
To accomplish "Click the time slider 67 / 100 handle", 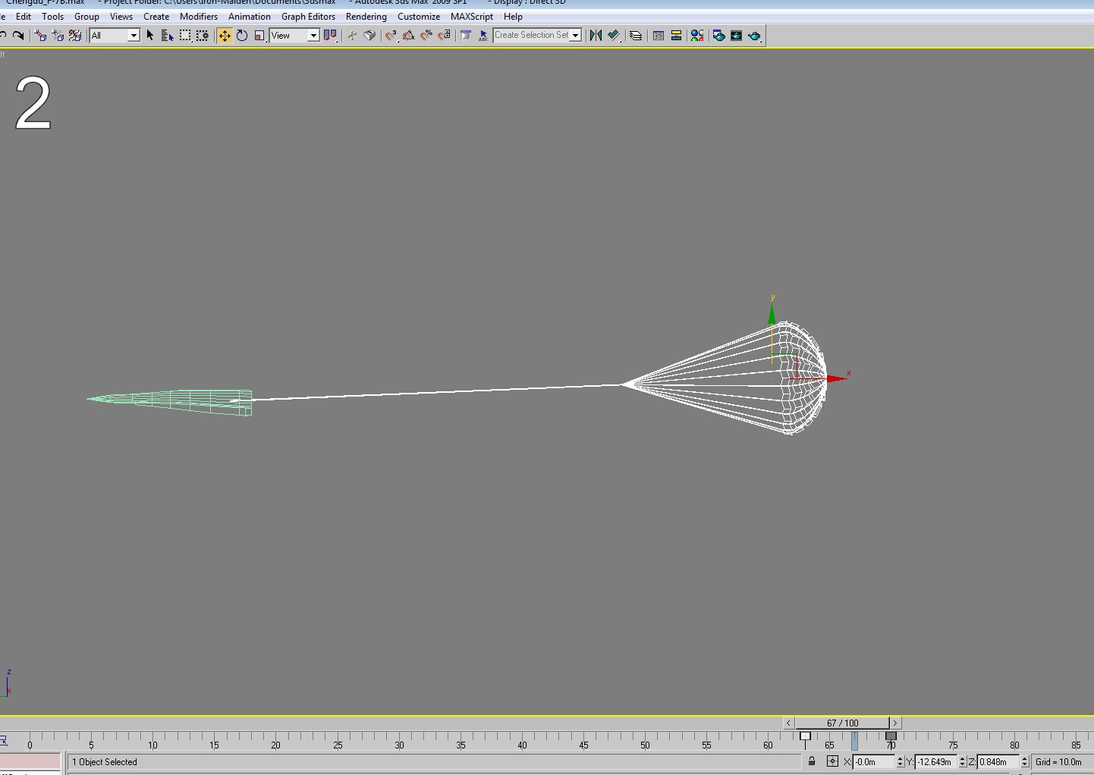I will click(x=842, y=723).
